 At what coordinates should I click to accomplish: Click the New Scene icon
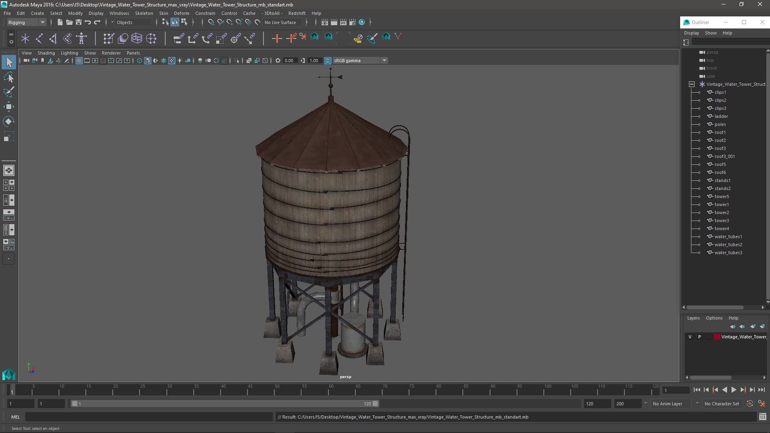[60, 22]
